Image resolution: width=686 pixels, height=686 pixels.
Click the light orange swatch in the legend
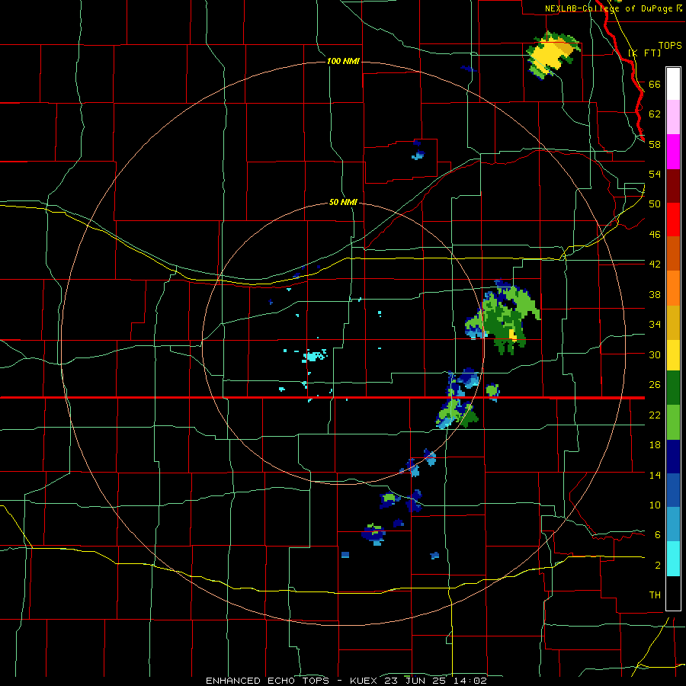tap(673, 287)
